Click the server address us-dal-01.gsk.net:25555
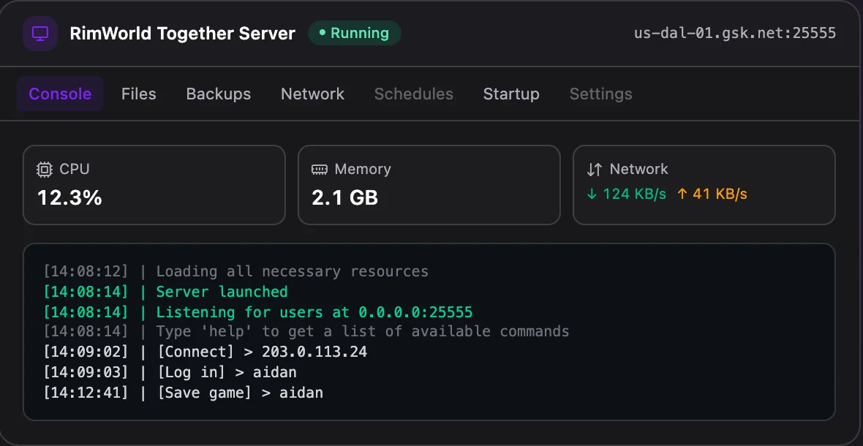Viewport: 863px width, 446px height. coord(735,33)
